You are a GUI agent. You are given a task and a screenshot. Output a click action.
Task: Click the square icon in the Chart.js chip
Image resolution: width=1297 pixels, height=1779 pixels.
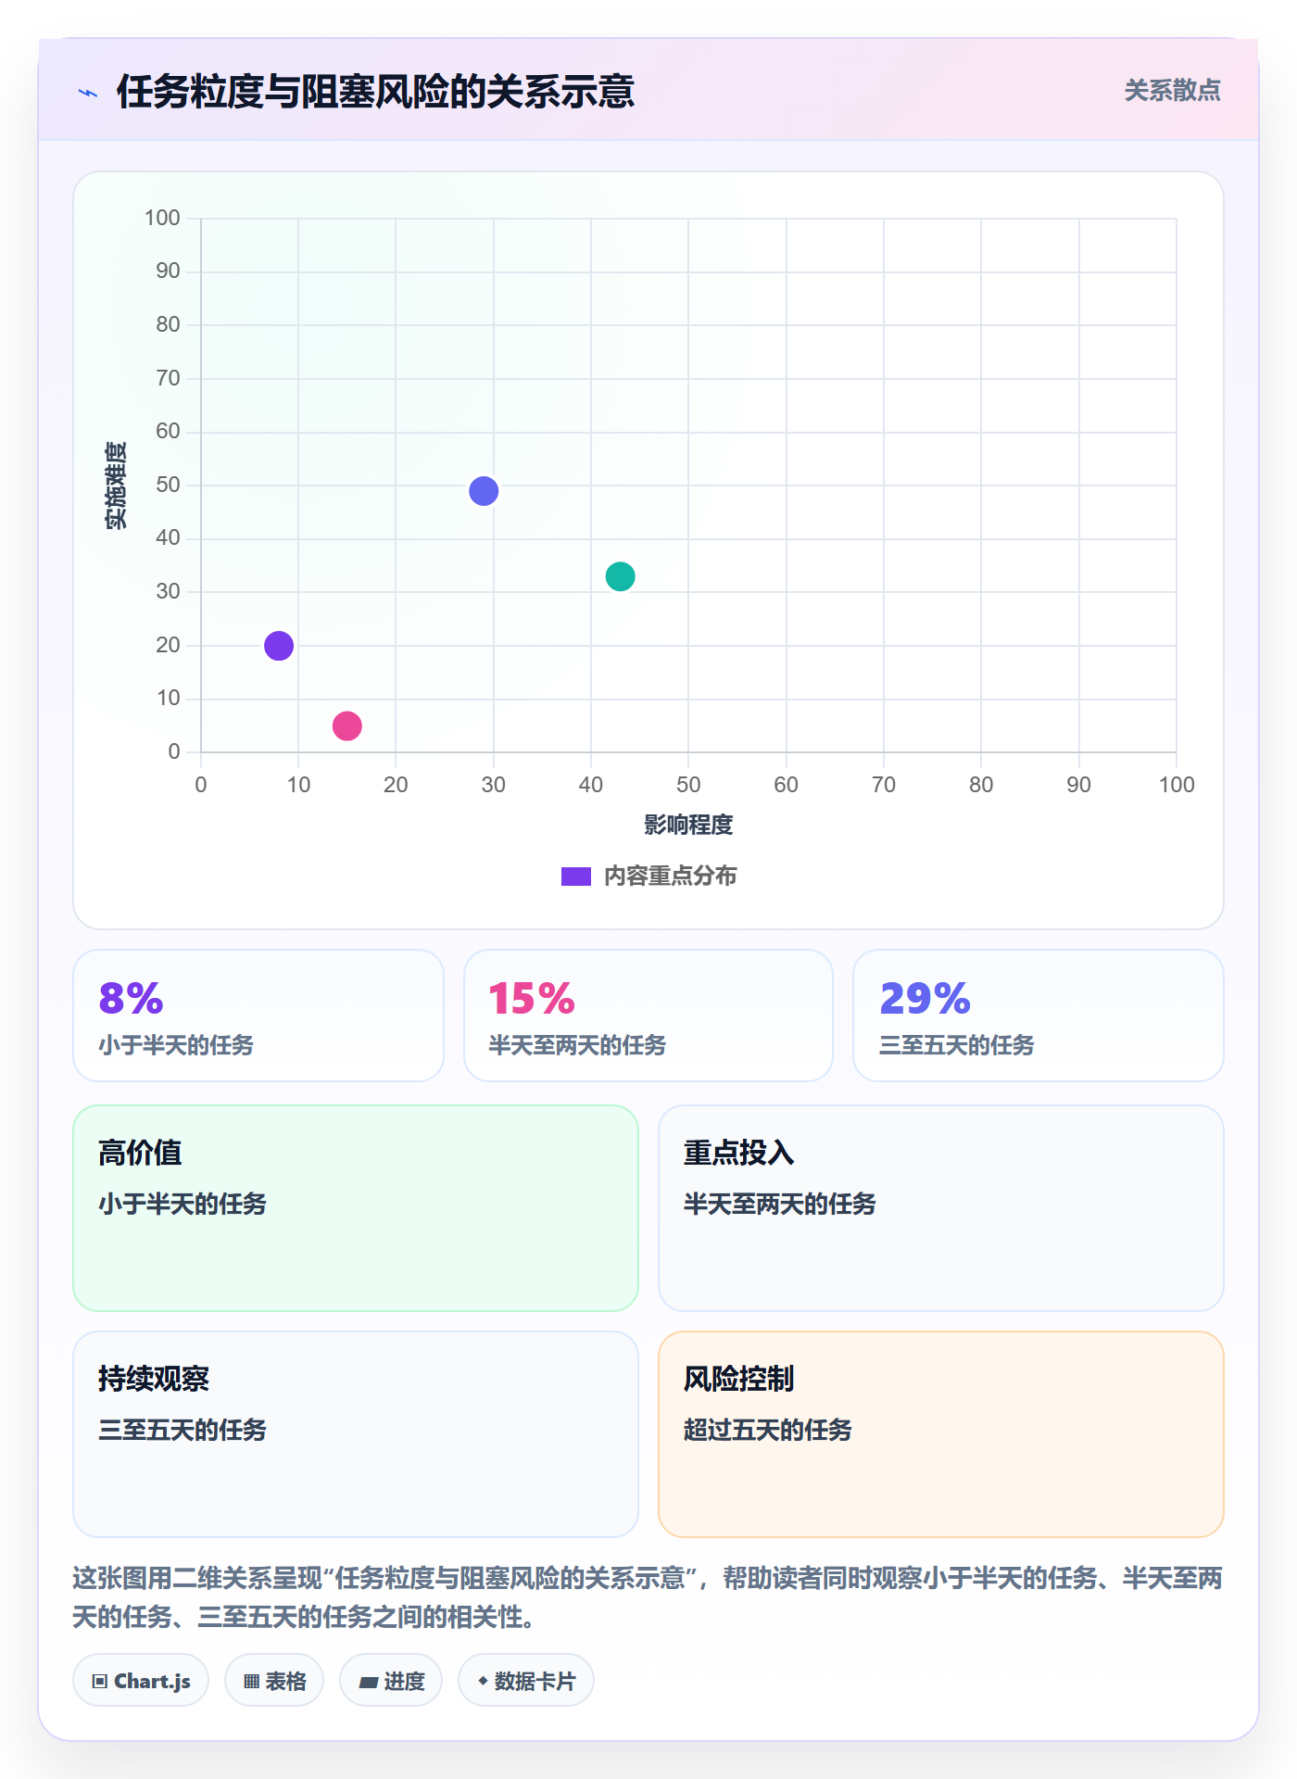click(x=100, y=1682)
